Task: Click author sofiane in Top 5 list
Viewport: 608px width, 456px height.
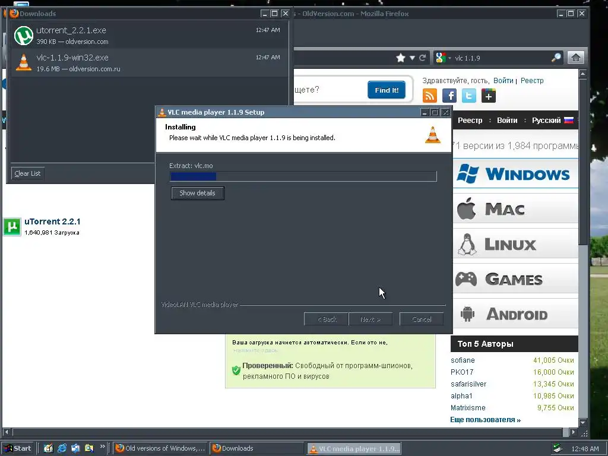Action: tap(463, 360)
